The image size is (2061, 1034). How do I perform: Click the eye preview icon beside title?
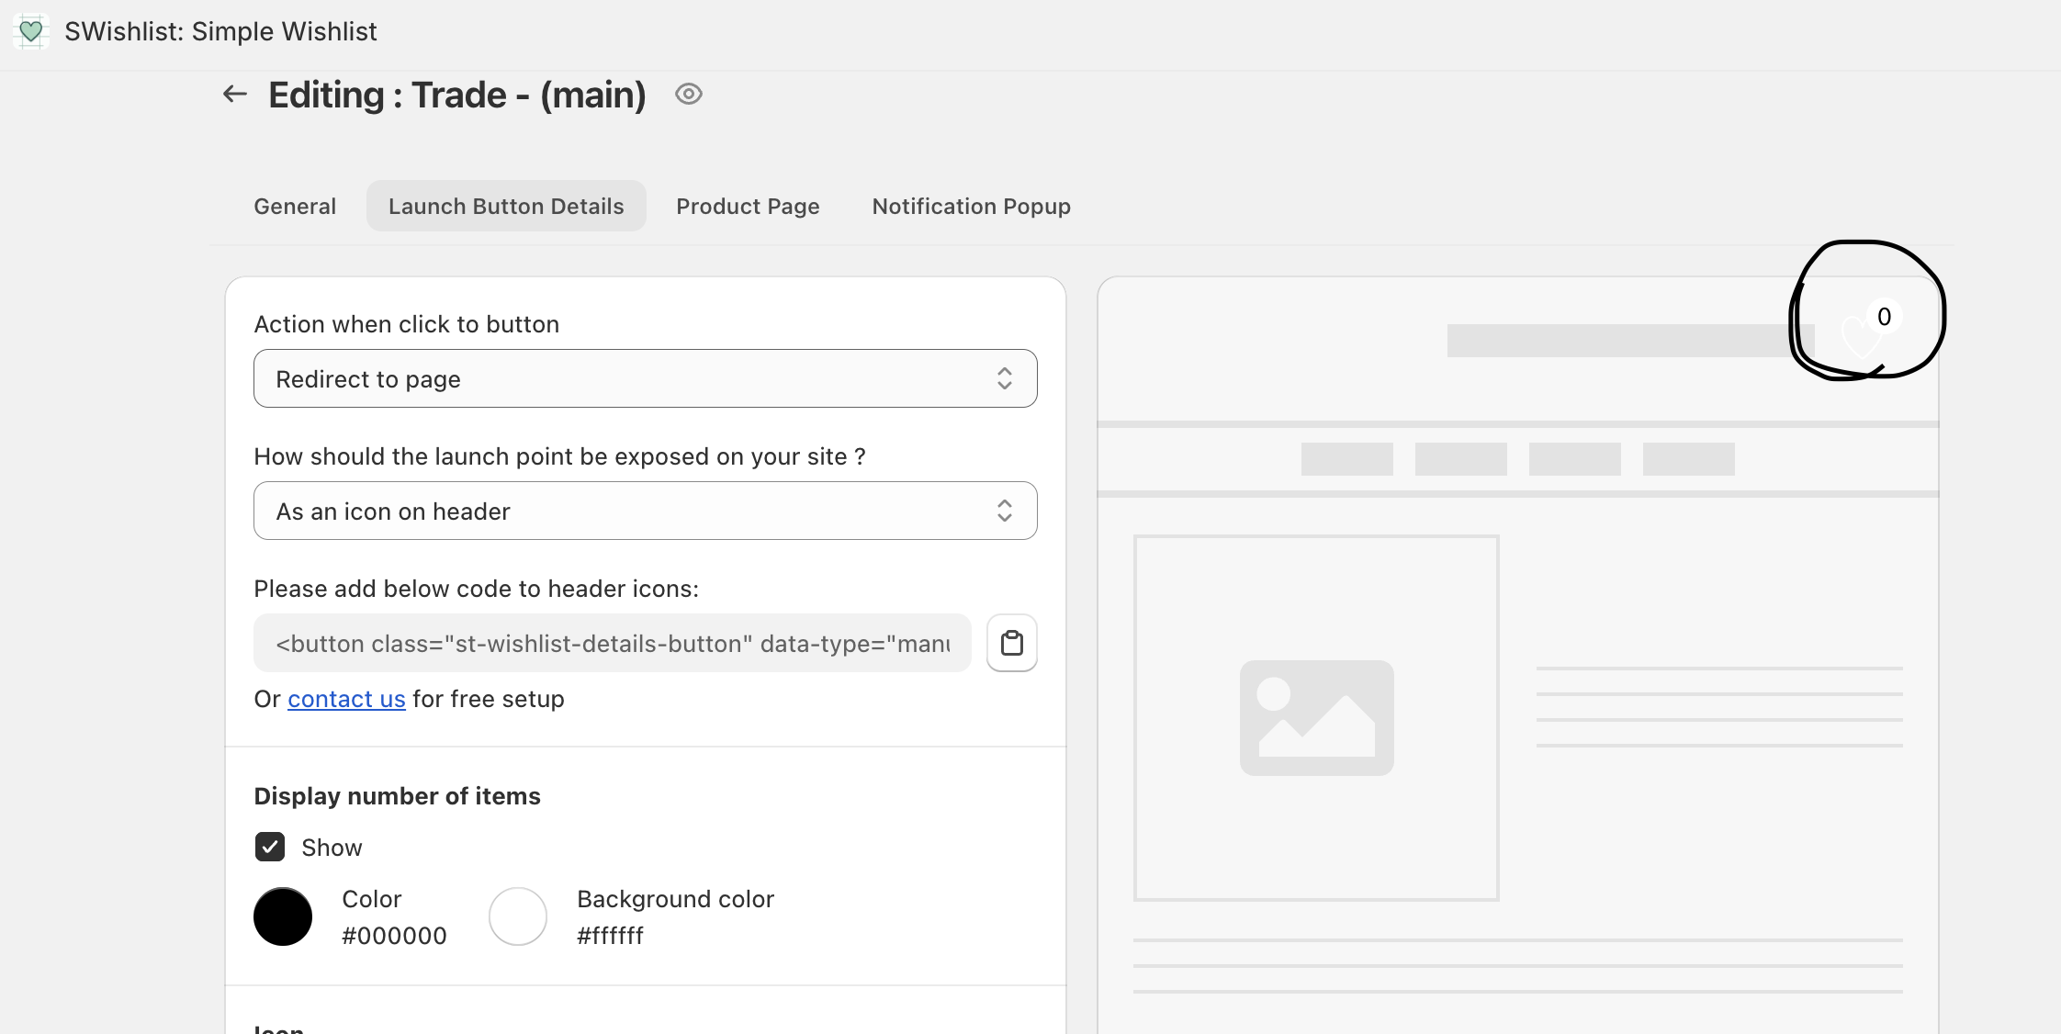(x=689, y=94)
